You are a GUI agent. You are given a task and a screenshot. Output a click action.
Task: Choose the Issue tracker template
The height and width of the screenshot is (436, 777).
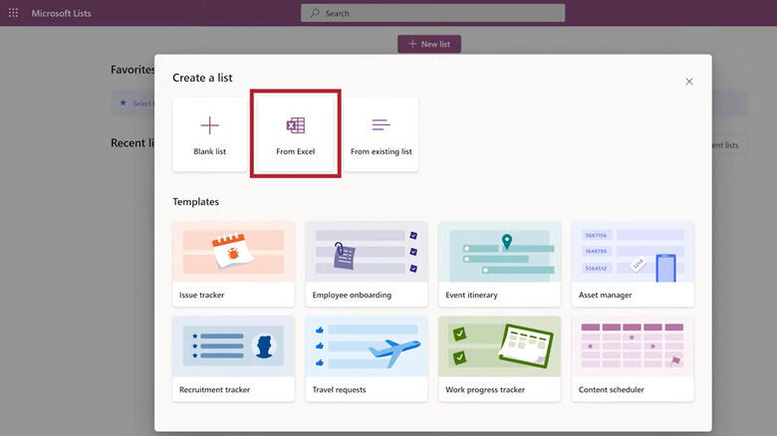point(233,263)
